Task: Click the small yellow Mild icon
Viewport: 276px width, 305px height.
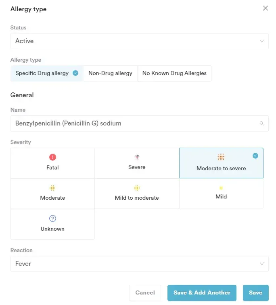Action: tap(221, 188)
